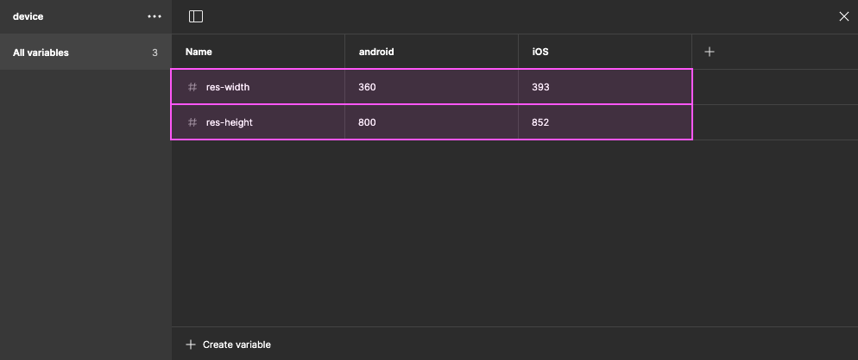Click the Create variable button
858x360 pixels.
tap(236, 344)
